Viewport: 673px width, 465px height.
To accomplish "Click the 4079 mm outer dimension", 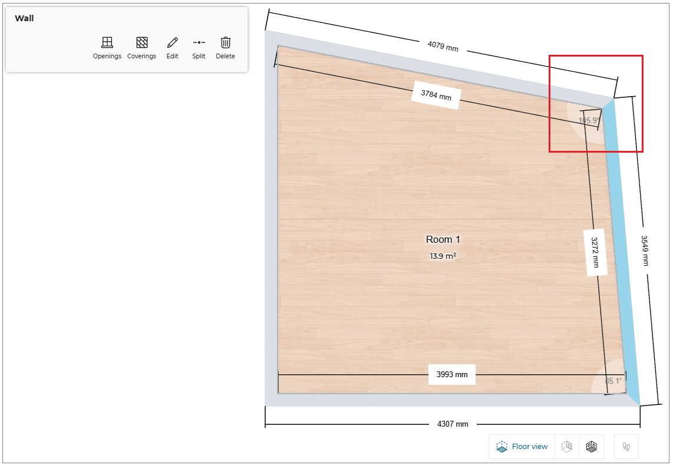I will (443, 45).
